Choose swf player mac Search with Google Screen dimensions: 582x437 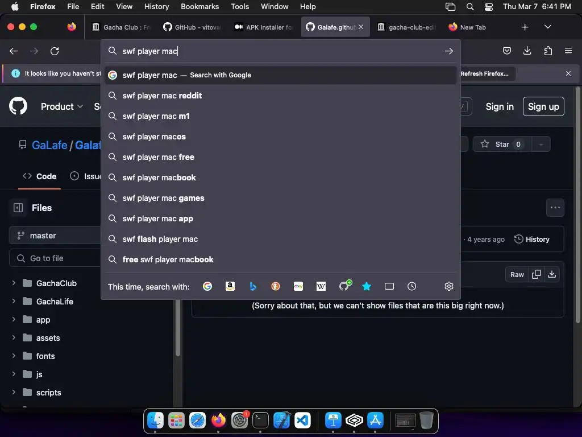click(281, 75)
